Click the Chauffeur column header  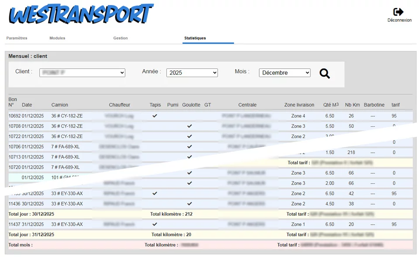(120, 105)
